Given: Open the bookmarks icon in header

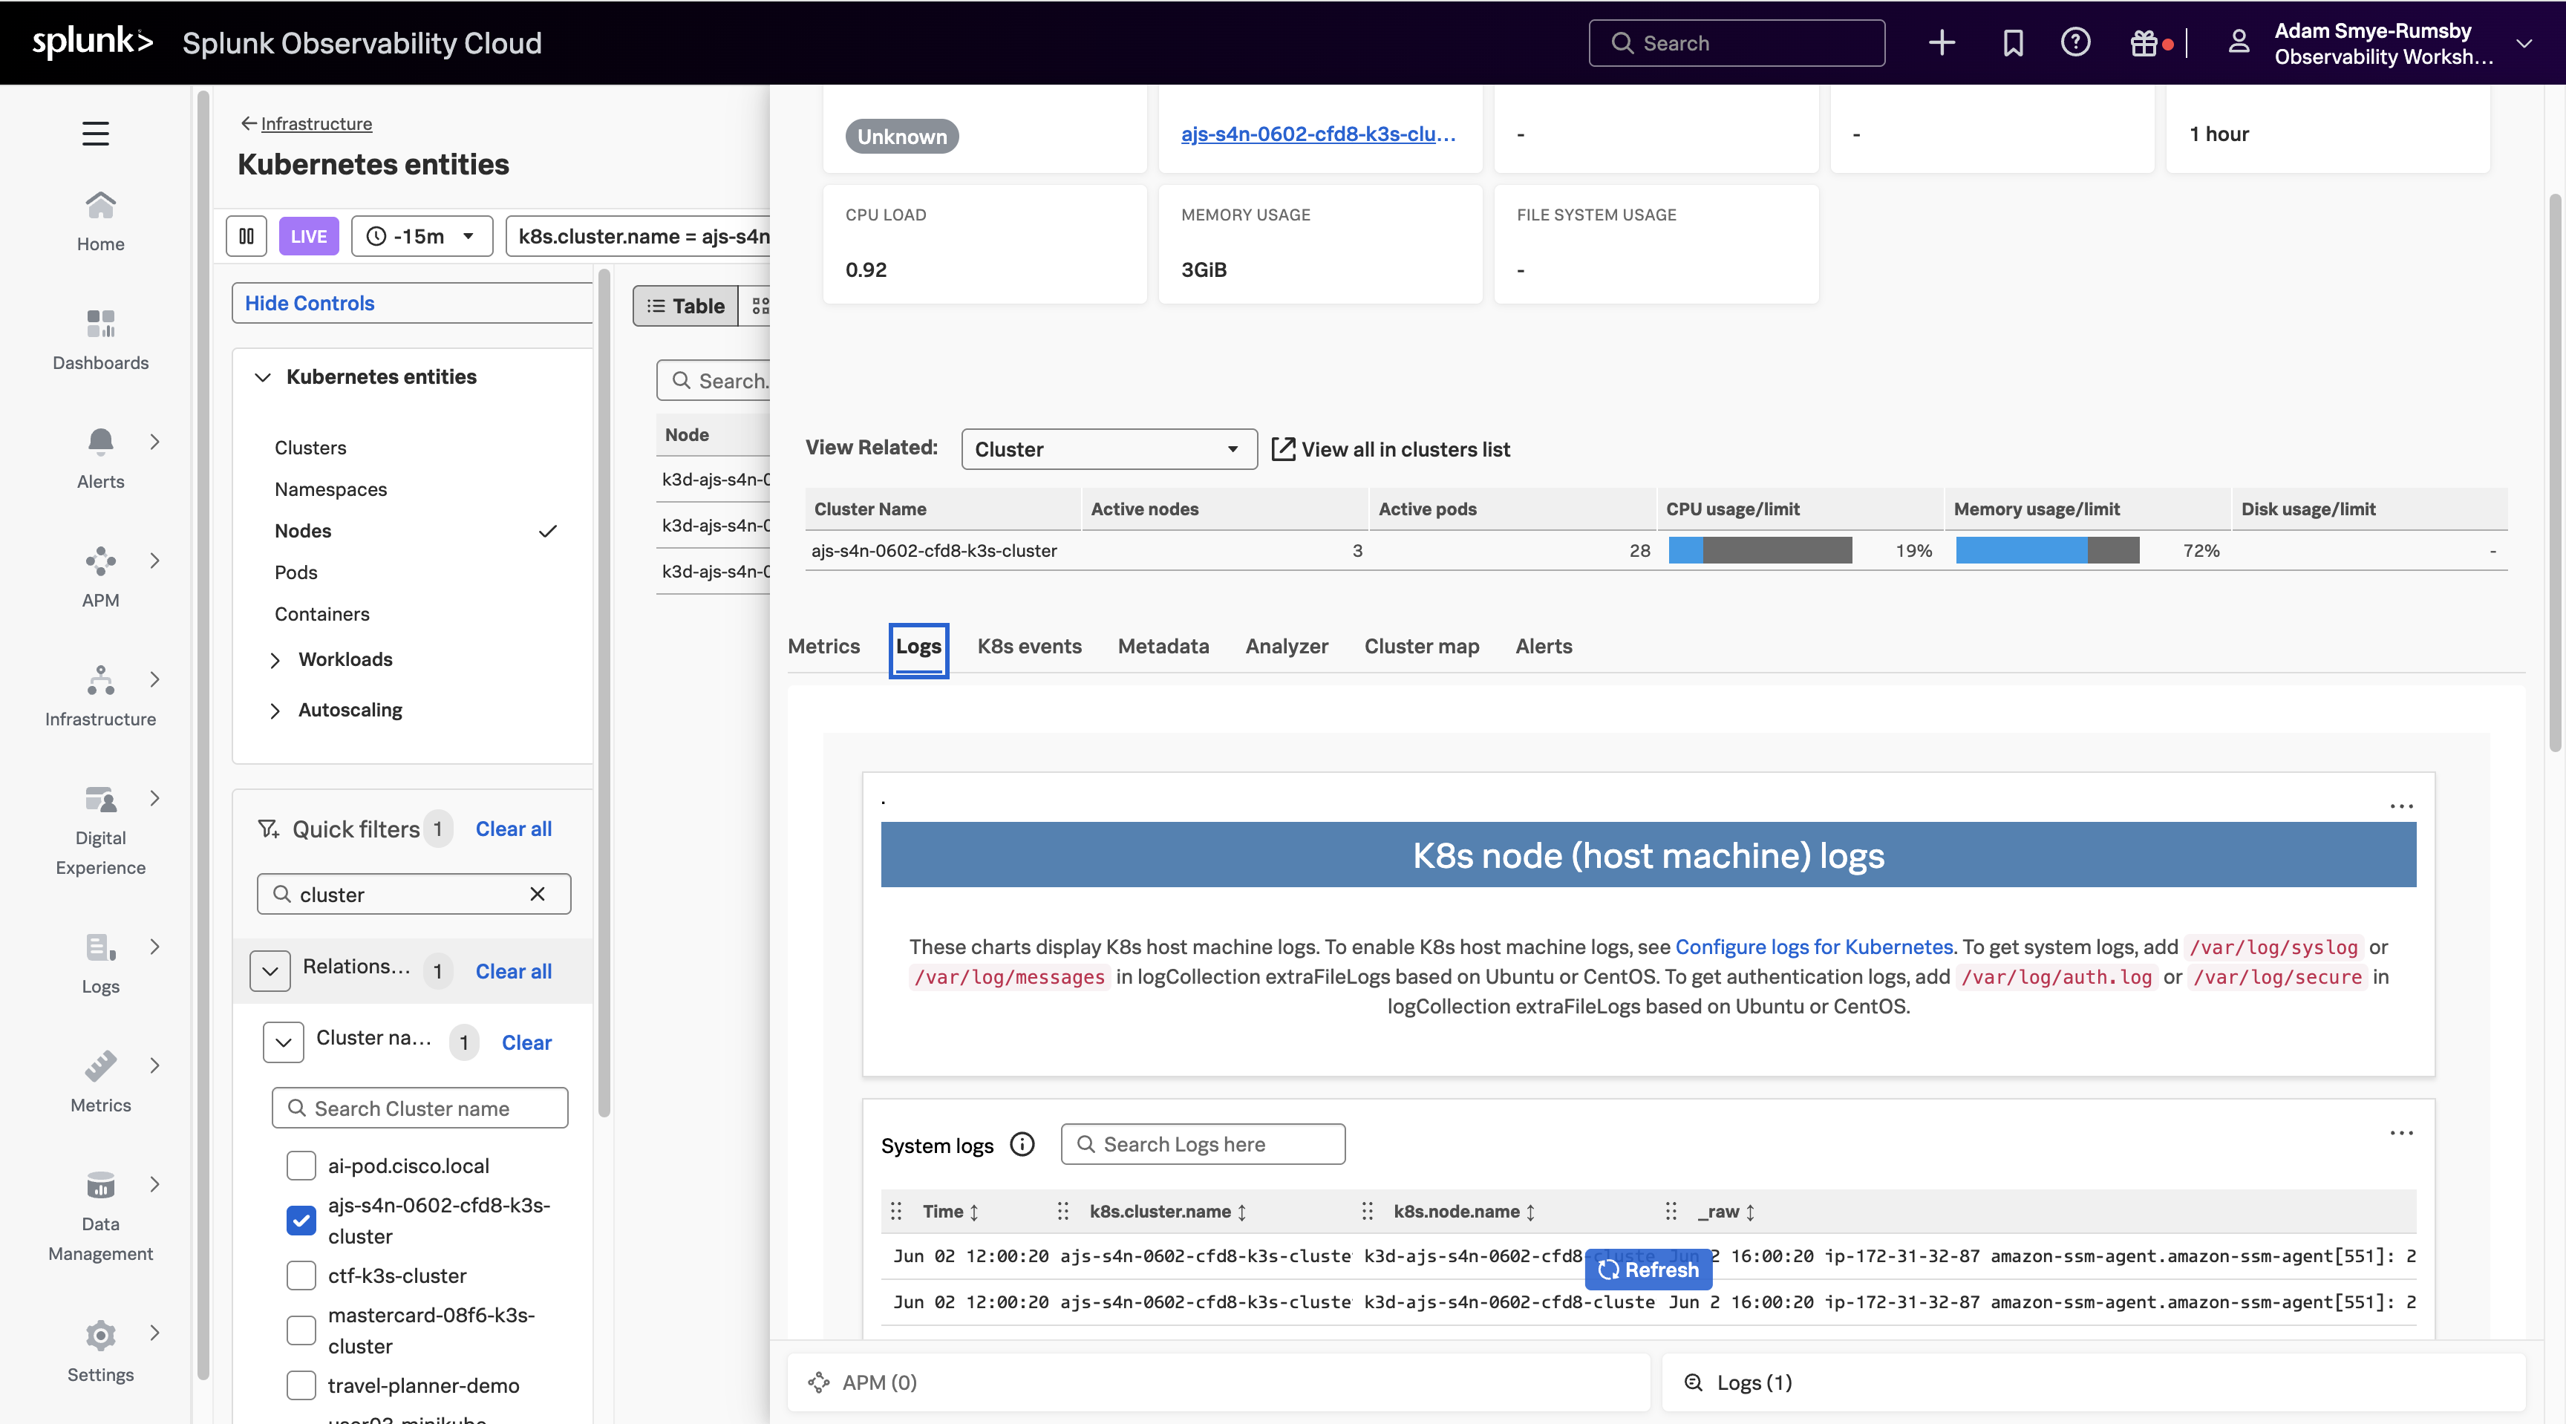Looking at the screenshot, I should [x=2013, y=43].
